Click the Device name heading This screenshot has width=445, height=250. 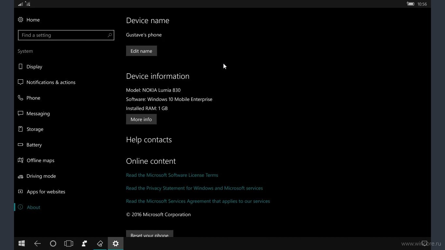[148, 21]
